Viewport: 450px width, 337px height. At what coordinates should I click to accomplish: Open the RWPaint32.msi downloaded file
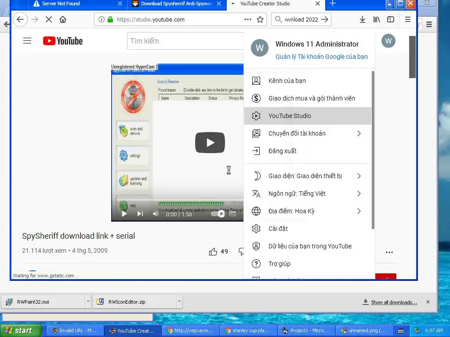pyautogui.click(x=43, y=302)
